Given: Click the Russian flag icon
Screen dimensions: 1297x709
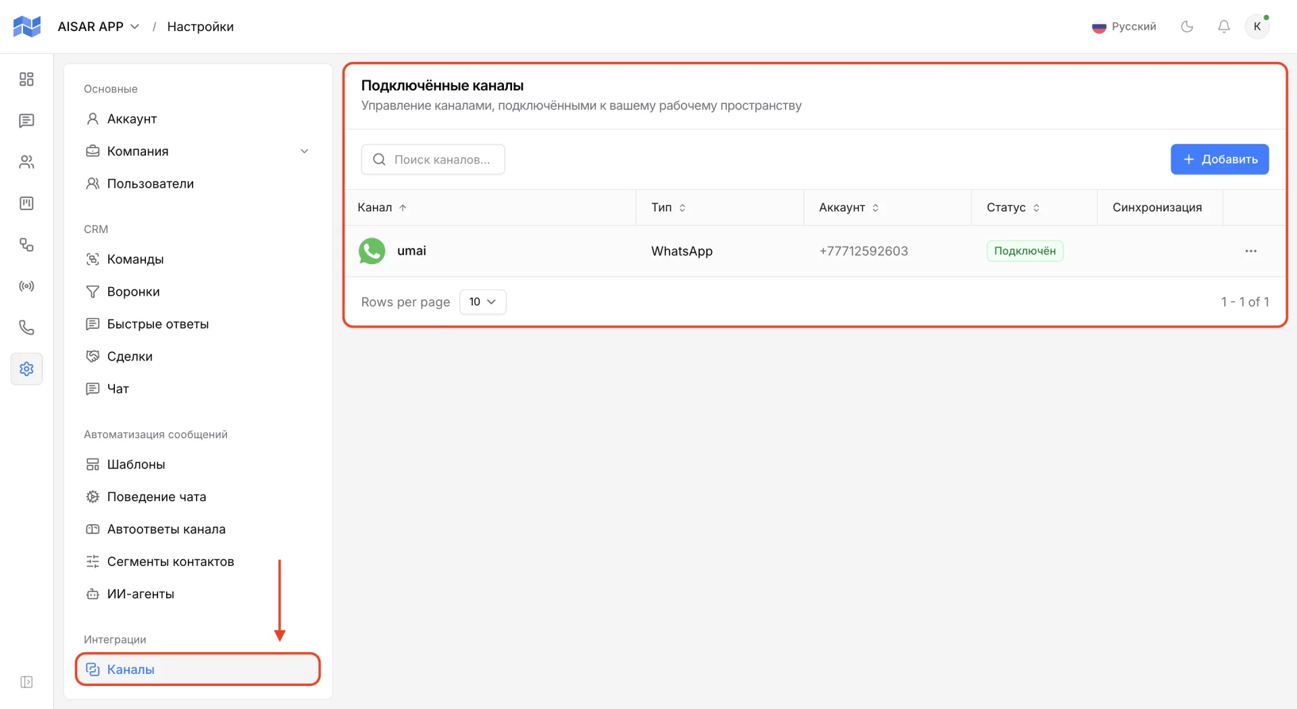Looking at the screenshot, I should 1098,27.
